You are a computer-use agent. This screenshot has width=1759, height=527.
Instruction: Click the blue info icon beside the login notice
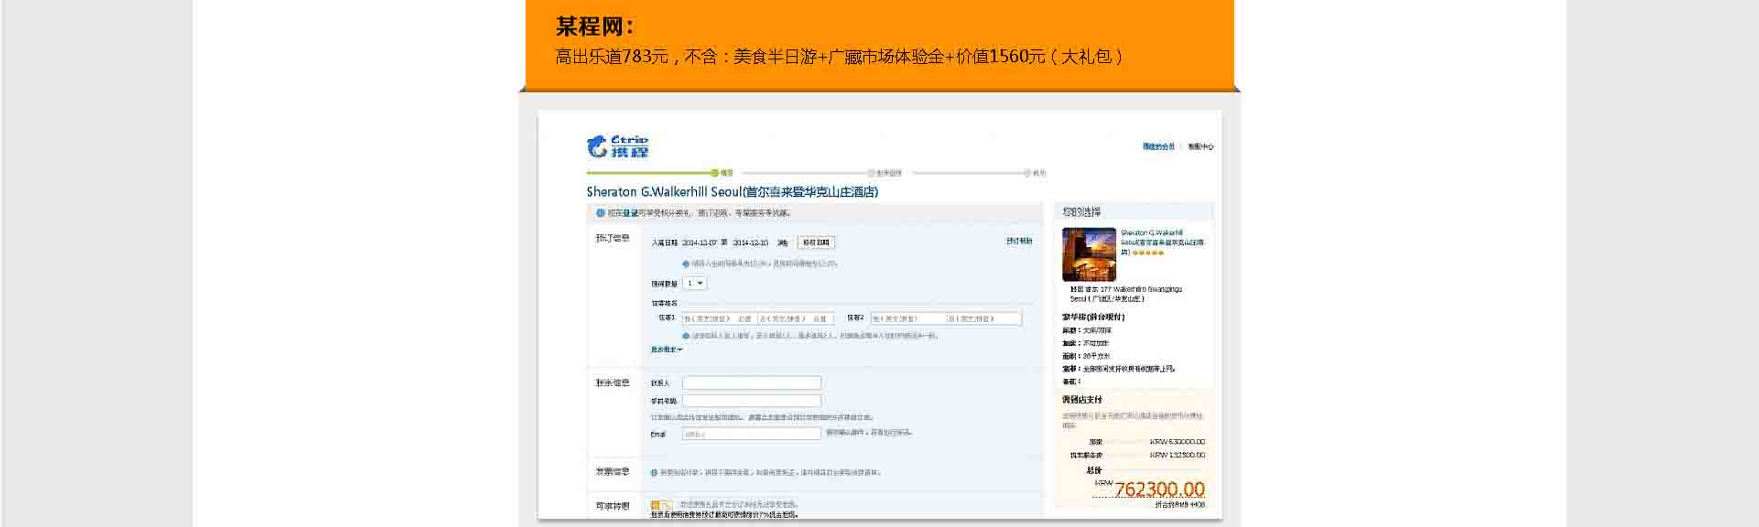click(601, 213)
